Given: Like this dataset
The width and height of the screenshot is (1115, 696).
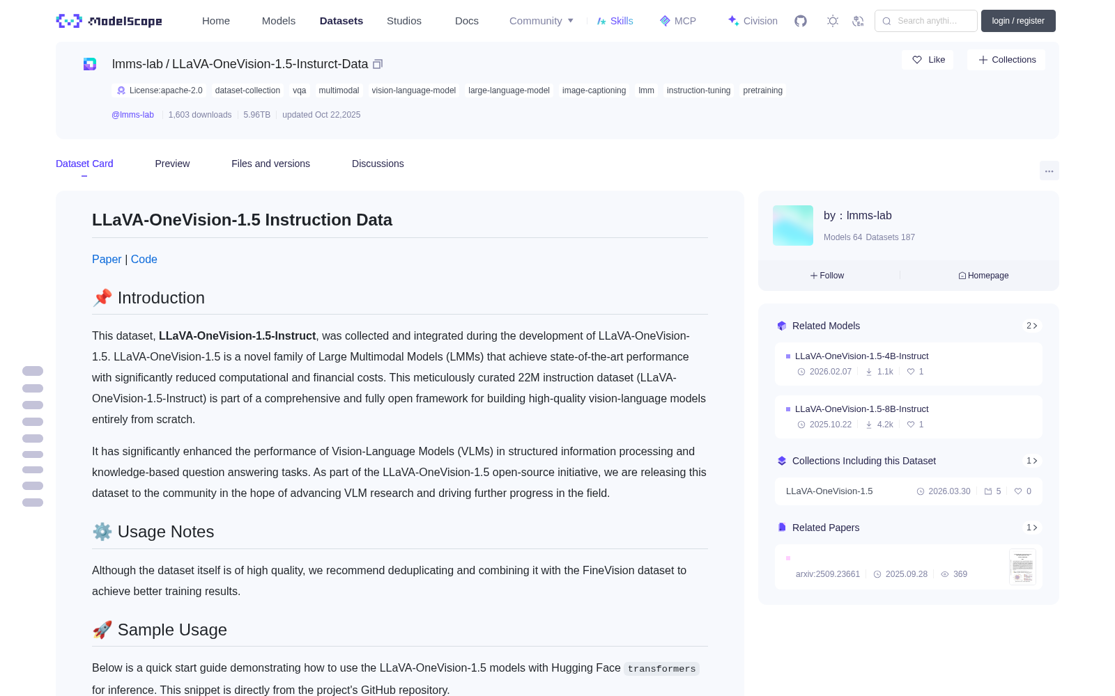Looking at the screenshot, I should [x=928, y=60].
